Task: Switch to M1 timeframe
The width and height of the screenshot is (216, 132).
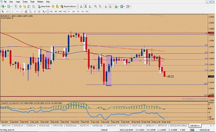Action: coord(51,11)
